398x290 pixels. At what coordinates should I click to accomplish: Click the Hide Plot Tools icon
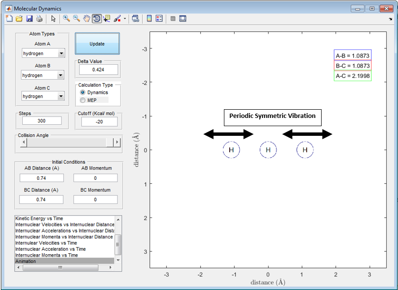click(x=173, y=18)
